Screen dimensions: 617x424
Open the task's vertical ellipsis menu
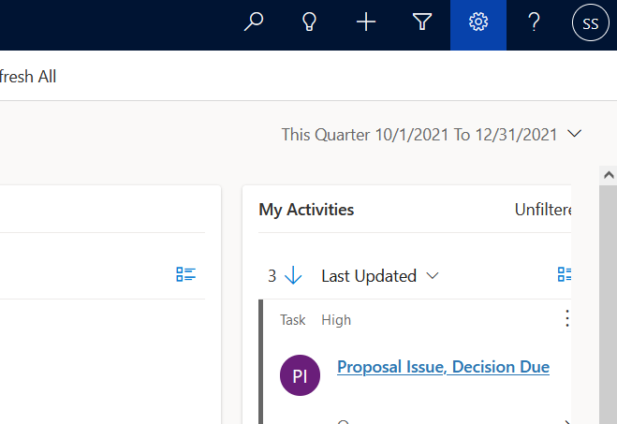[x=566, y=319]
